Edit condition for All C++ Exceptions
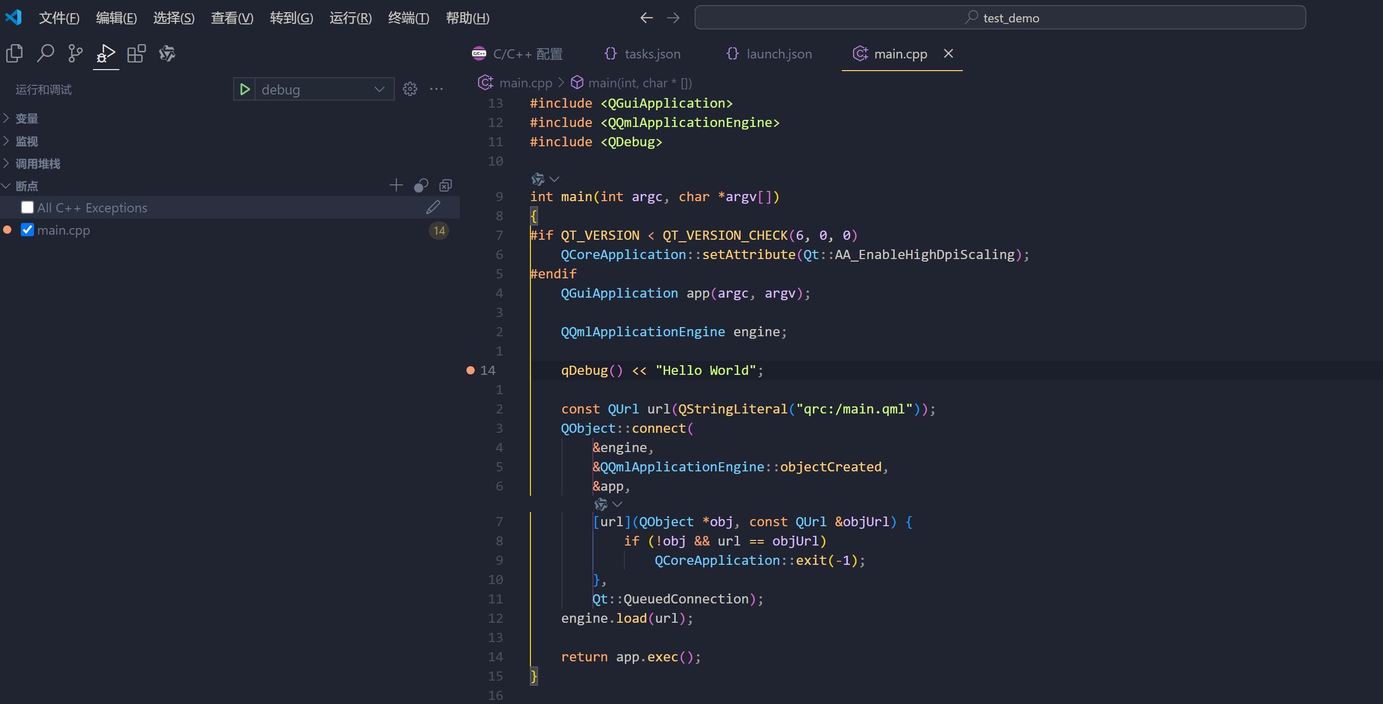 click(x=433, y=208)
